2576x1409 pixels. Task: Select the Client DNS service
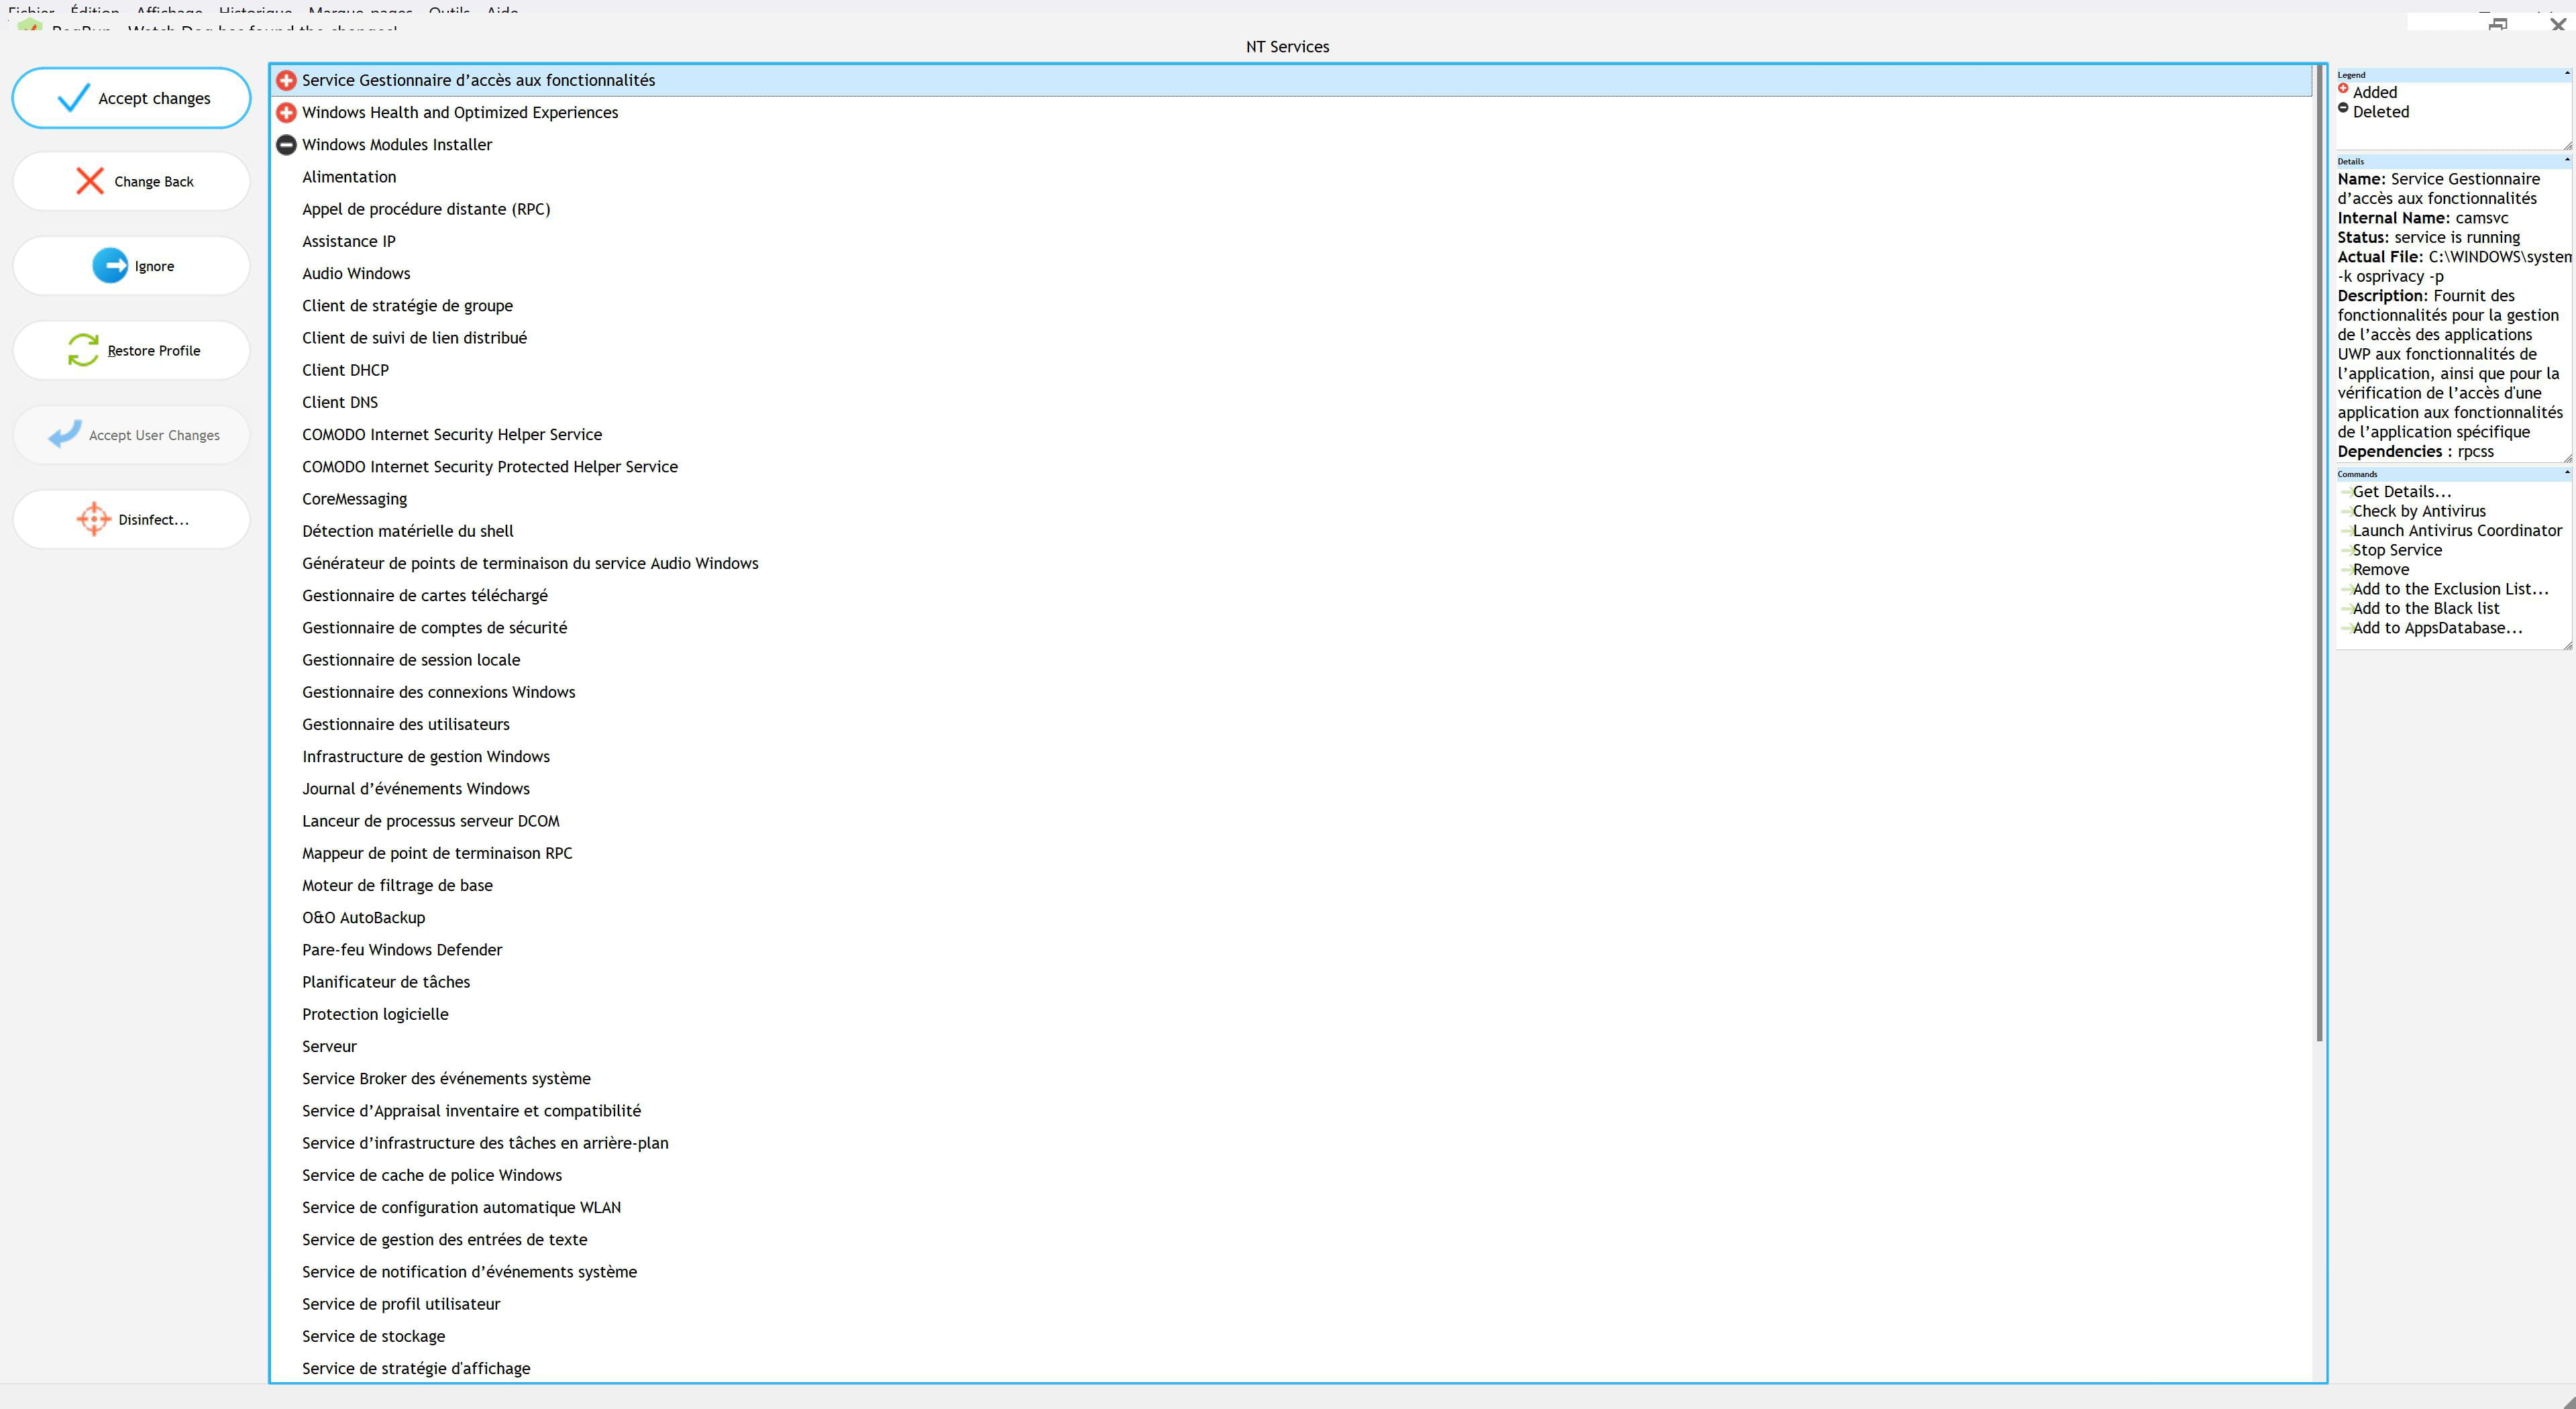click(x=340, y=402)
